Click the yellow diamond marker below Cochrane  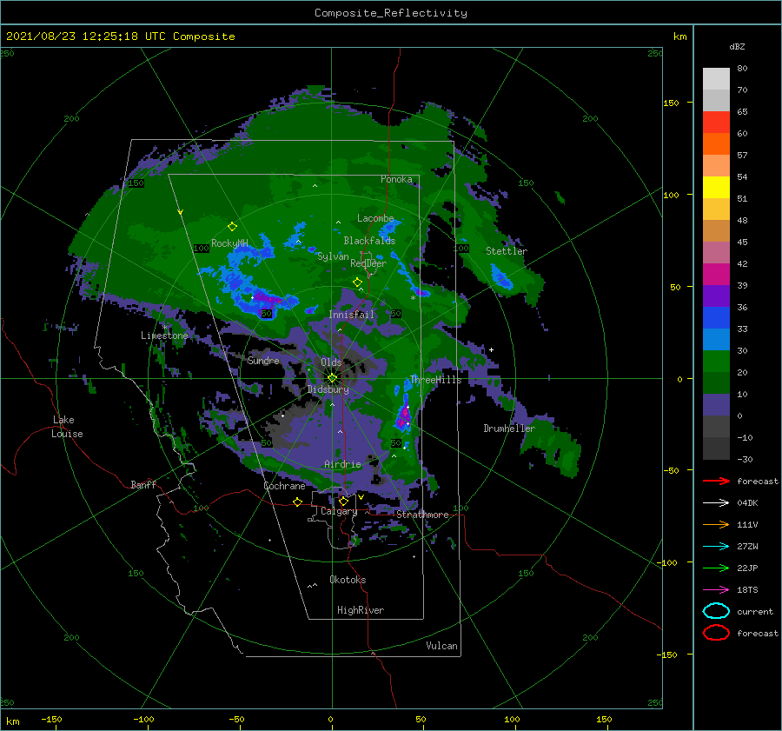click(297, 502)
